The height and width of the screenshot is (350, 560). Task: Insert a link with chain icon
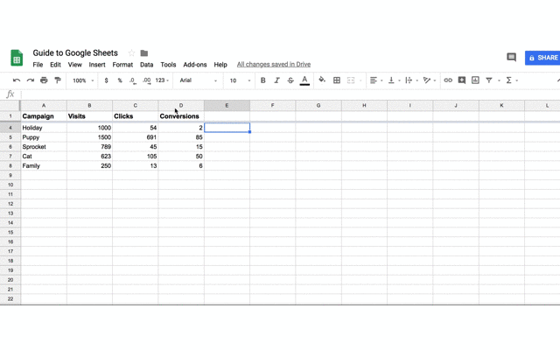[x=448, y=80]
